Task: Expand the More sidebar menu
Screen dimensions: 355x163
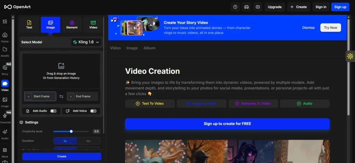Action: click(5, 151)
